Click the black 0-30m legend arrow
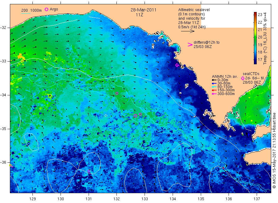Image resolution: width=278 pixels, height=203 pixels. pyautogui.click(x=214, y=80)
